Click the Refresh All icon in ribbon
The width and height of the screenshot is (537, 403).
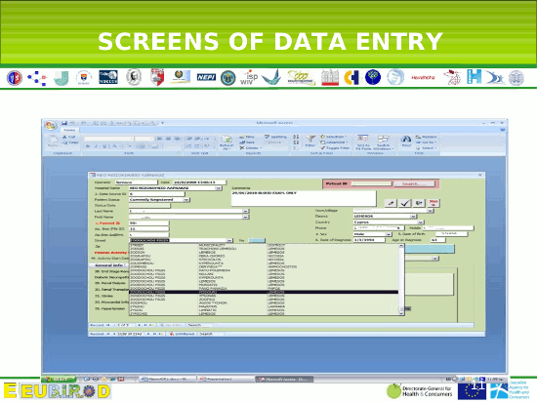click(227, 142)
